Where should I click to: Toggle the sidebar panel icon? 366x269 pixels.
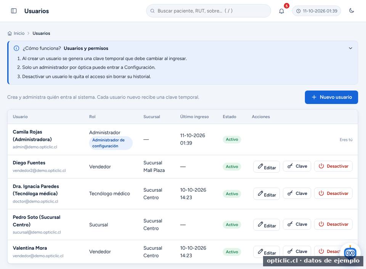(x=14, y=11)
